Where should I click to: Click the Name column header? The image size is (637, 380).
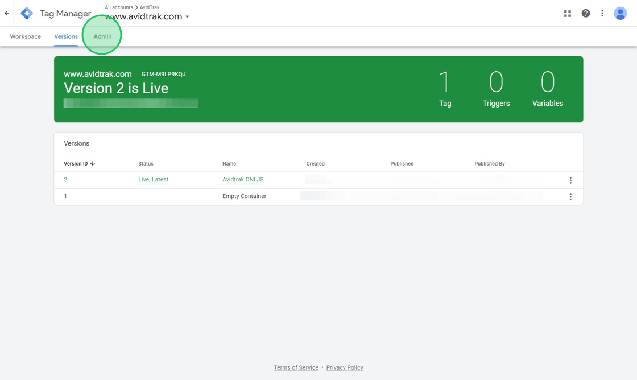point(229,164)
